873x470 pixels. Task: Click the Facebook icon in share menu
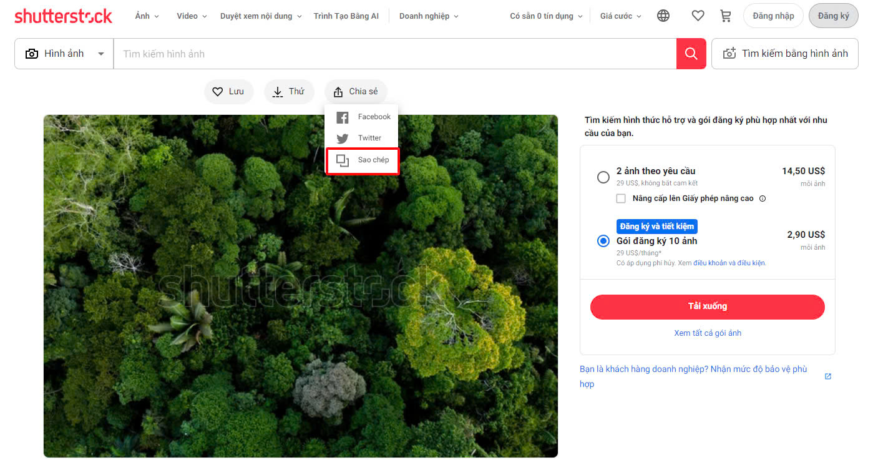[343, 117]
